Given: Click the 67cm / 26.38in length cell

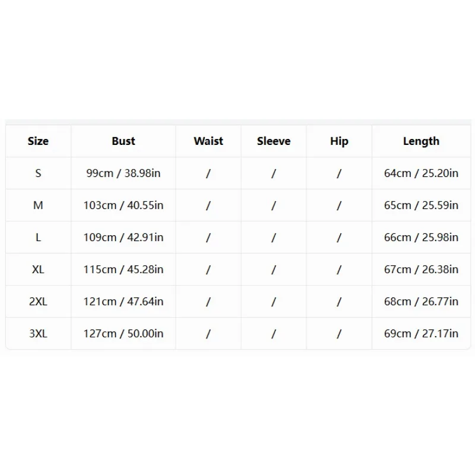Looking at the screenshot, I should (421, 270).
